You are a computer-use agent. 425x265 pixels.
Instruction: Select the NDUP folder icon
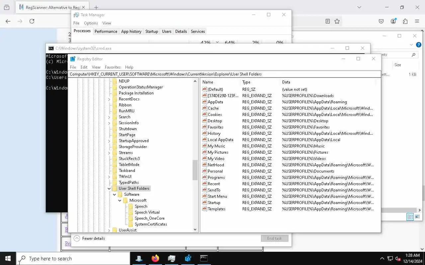[x=115, y=81]
